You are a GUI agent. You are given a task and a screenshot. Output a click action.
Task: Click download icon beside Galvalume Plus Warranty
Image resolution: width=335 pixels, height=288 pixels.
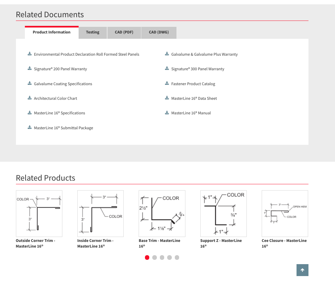[x=167, y=54]
